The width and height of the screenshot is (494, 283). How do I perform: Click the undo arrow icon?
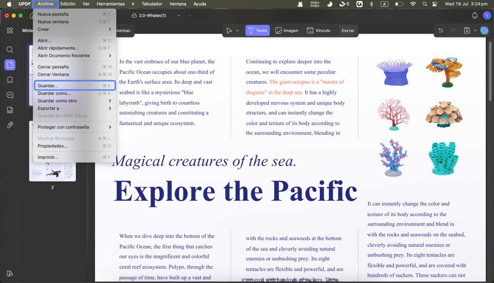click(x=441, y=30)
